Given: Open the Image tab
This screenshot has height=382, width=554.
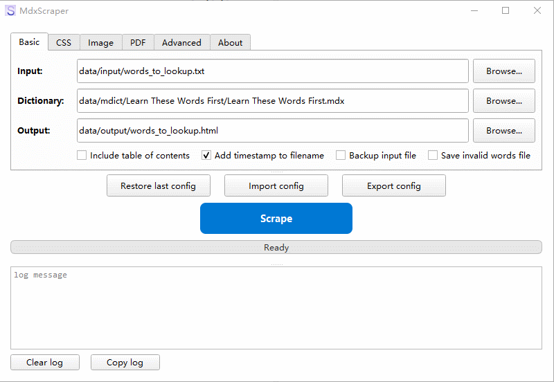Looking at the screenshot, I should point(100,42).
